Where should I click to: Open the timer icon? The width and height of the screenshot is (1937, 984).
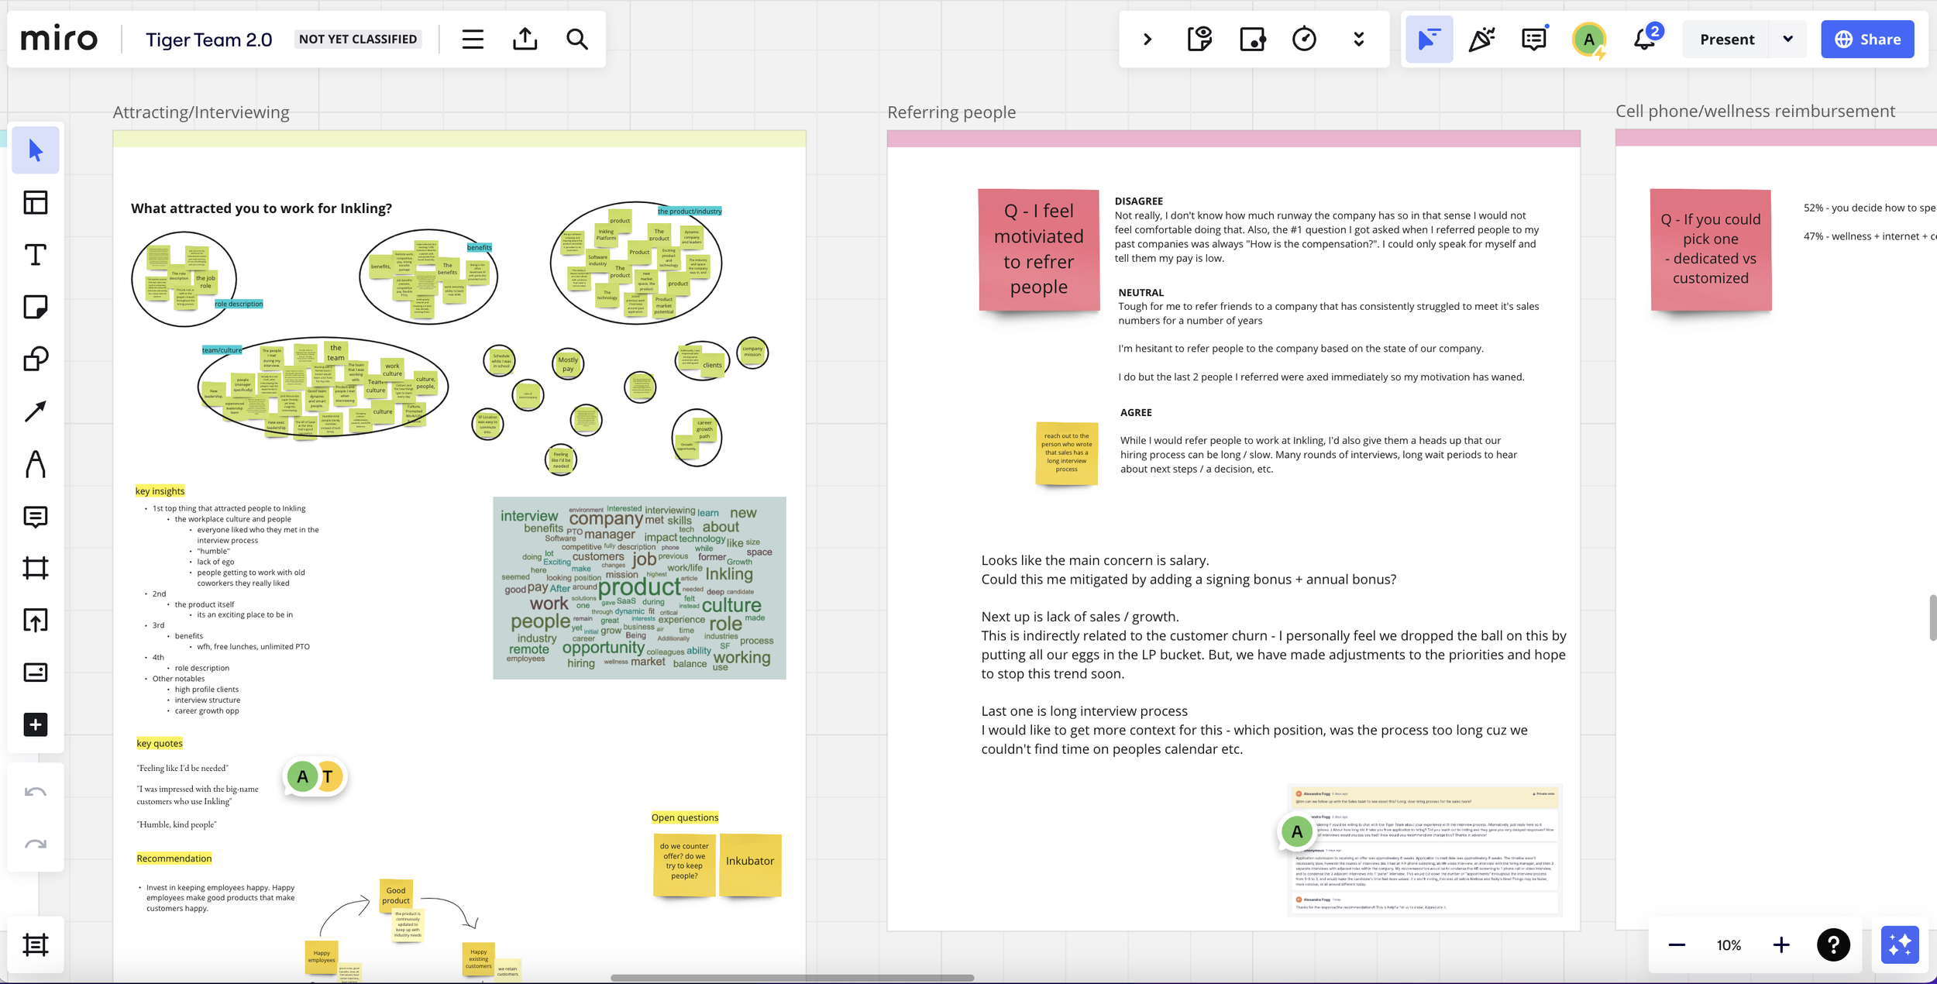coord(1304,39)
